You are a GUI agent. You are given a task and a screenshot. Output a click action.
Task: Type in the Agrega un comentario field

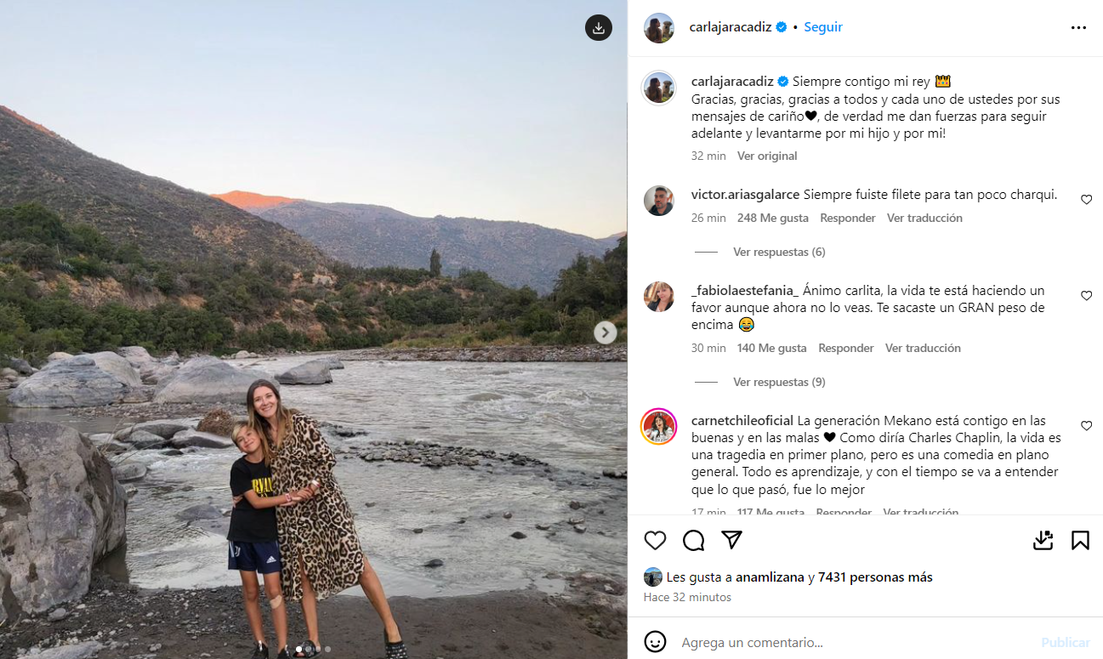pyautogui.click(x=850, y=642)
